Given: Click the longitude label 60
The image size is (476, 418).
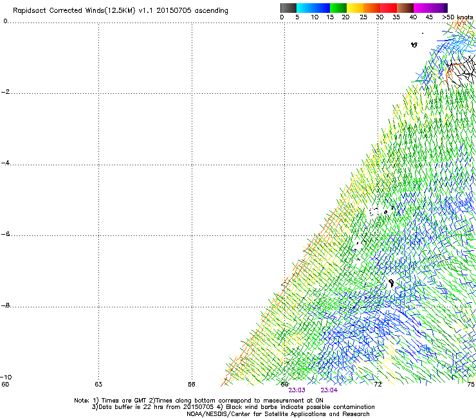Looking at the screenshot, I should [5, 385].
